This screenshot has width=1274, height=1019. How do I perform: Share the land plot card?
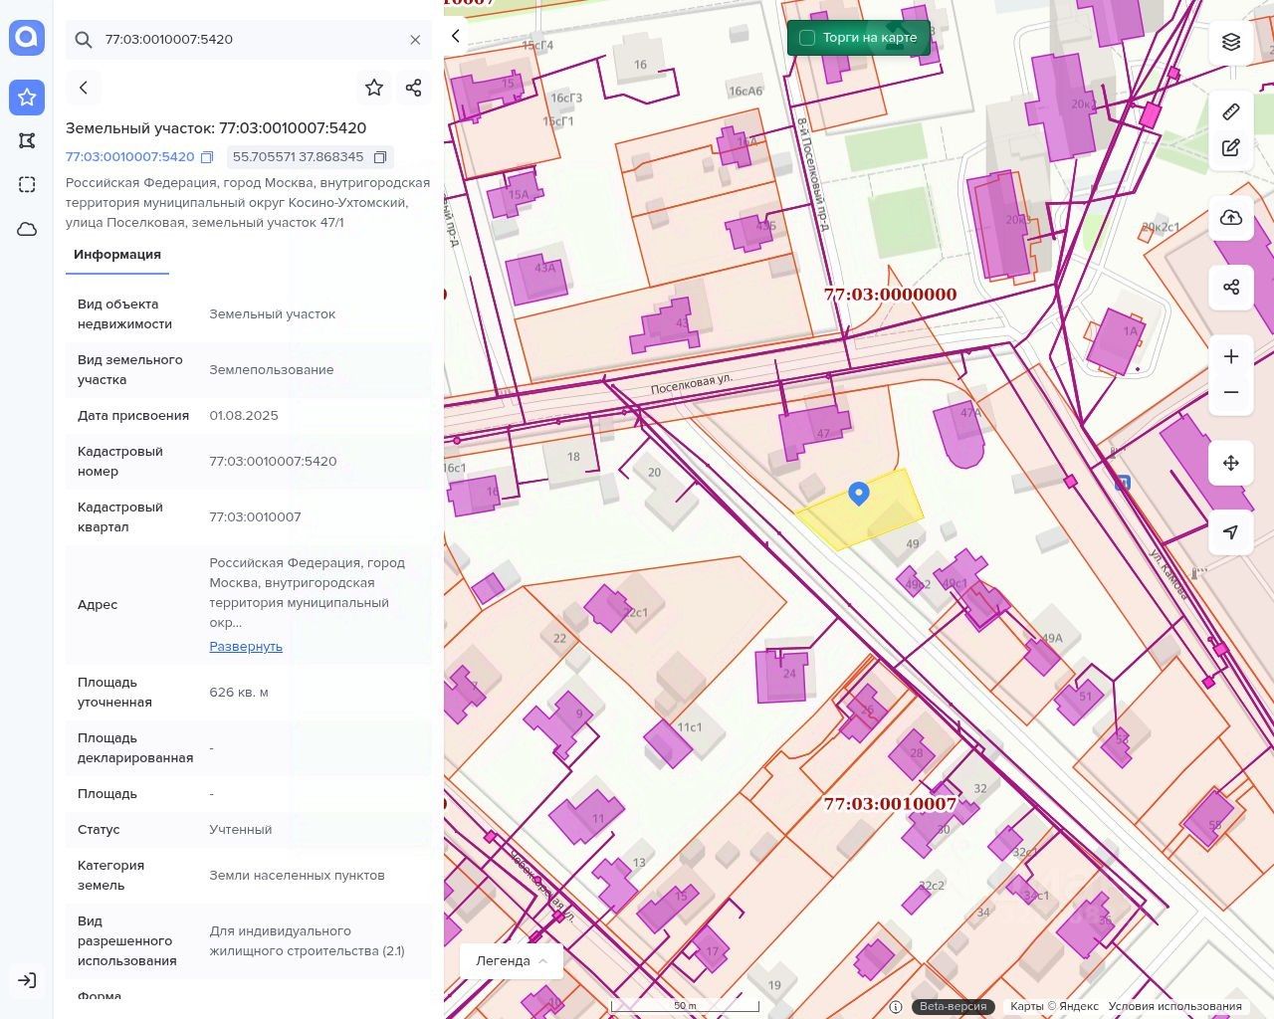point(414,88)
